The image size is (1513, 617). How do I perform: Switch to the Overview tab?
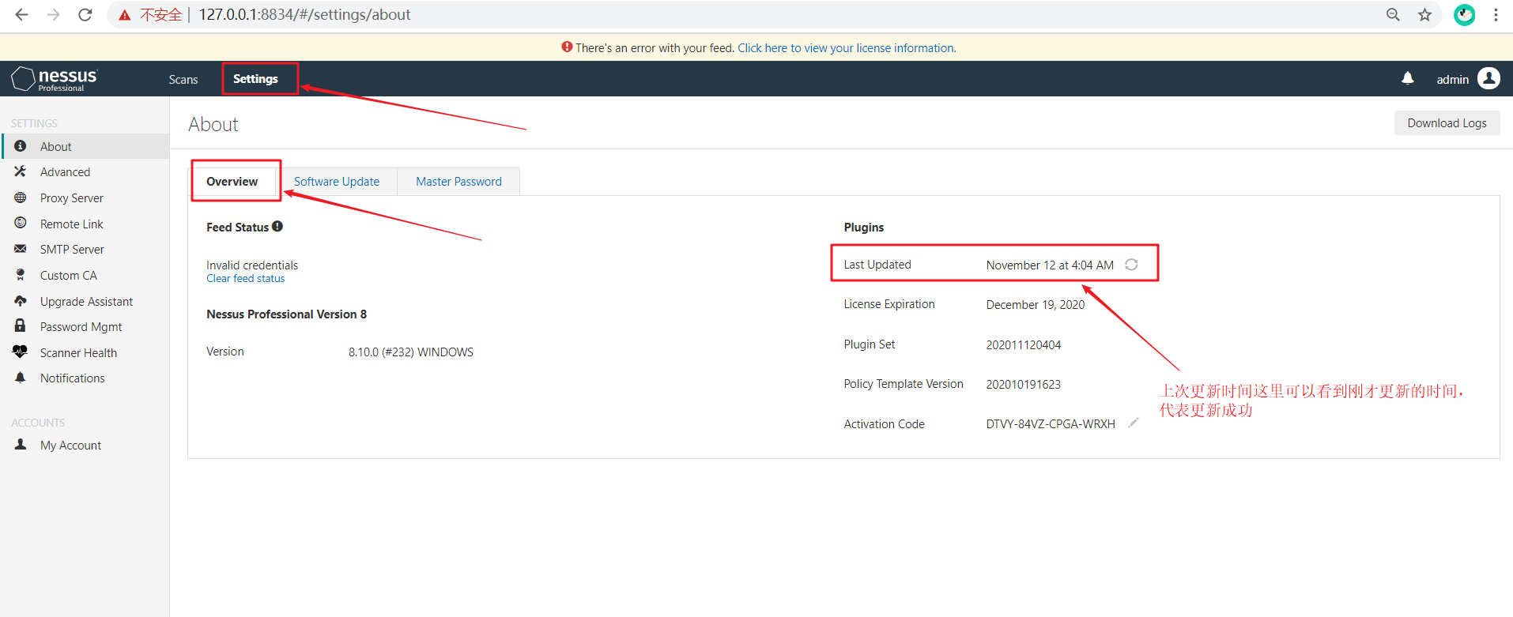(232, 182)
